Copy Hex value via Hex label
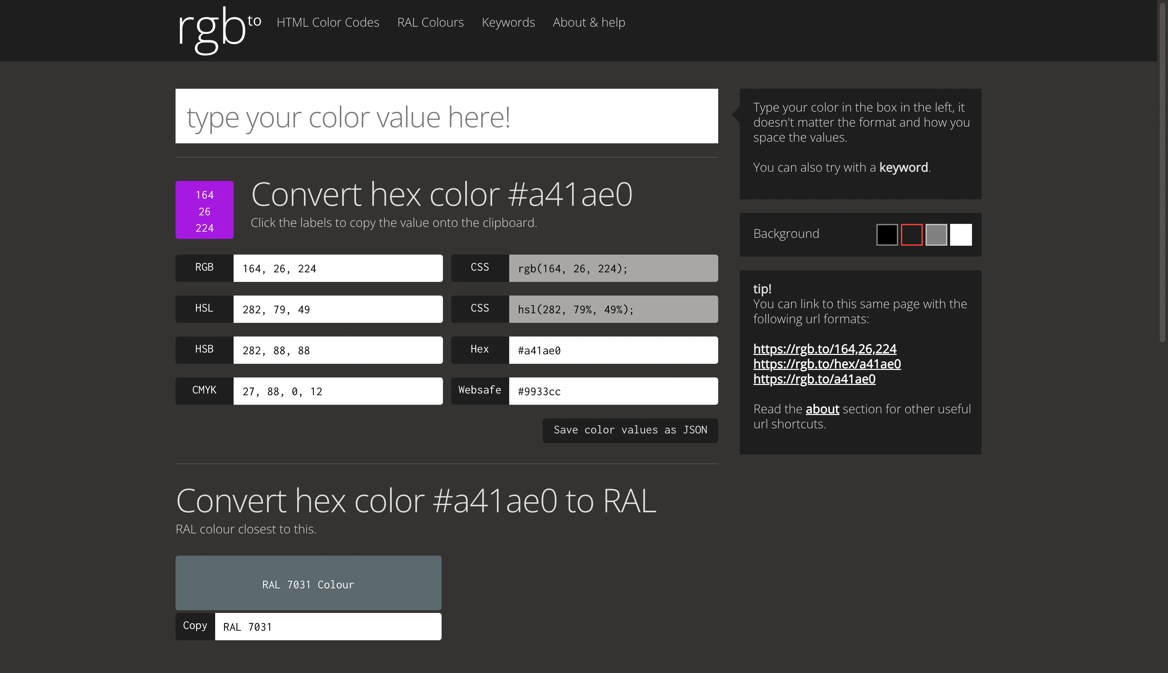1168x673 pixels. click(x=479, y=349)
